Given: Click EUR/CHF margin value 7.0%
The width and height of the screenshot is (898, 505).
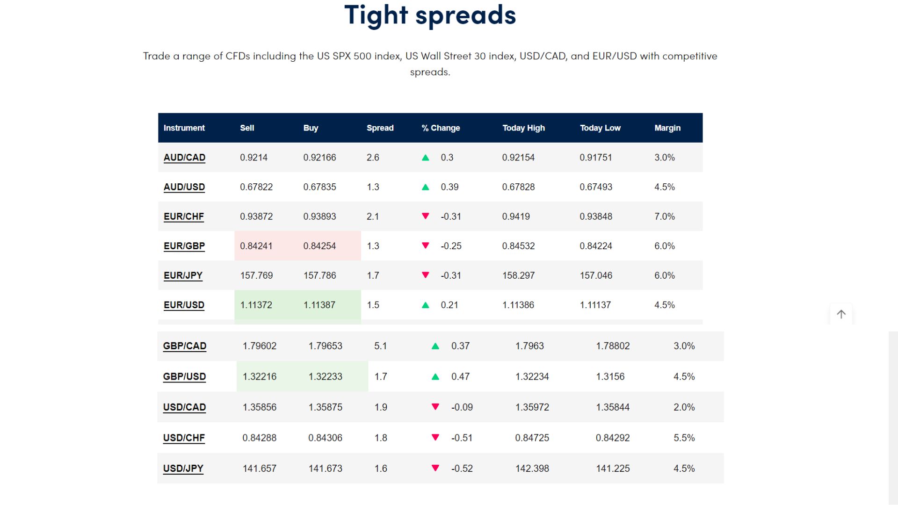Looking at the screenshot, I should click(x=665, y=216).
